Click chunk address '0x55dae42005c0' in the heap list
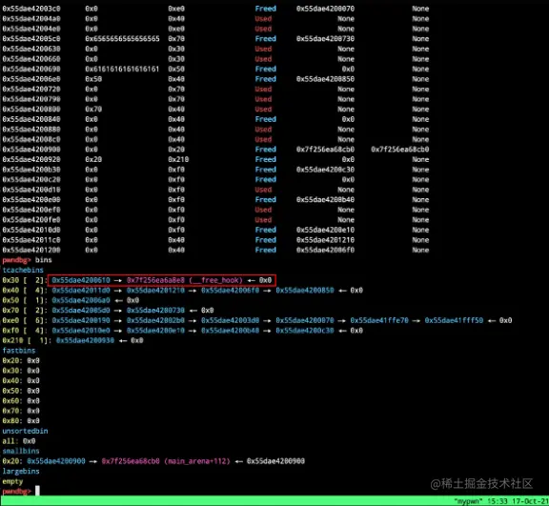The height and width of the screenshot is (506, 549). 31,38
